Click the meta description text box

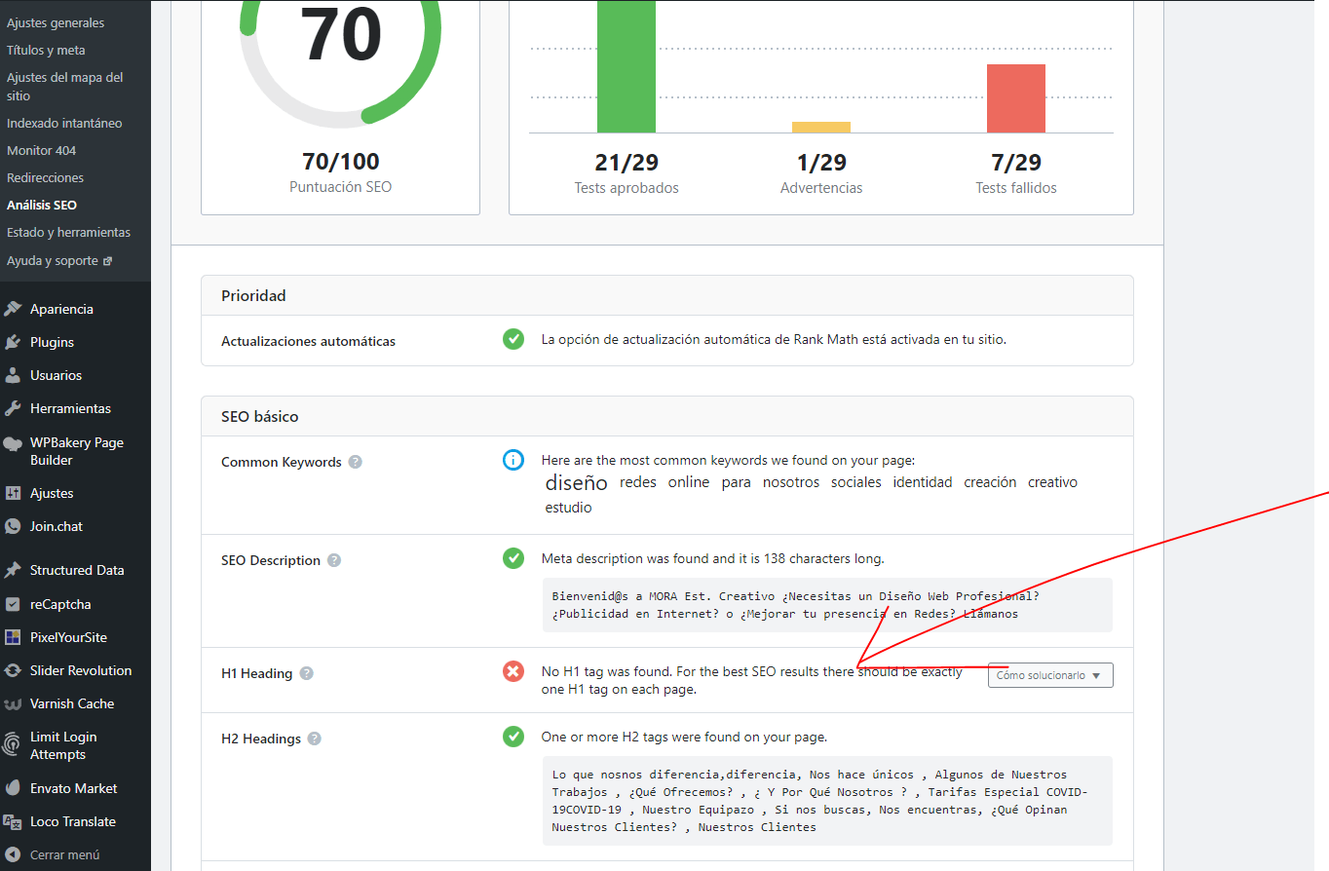tap(827, 605)
